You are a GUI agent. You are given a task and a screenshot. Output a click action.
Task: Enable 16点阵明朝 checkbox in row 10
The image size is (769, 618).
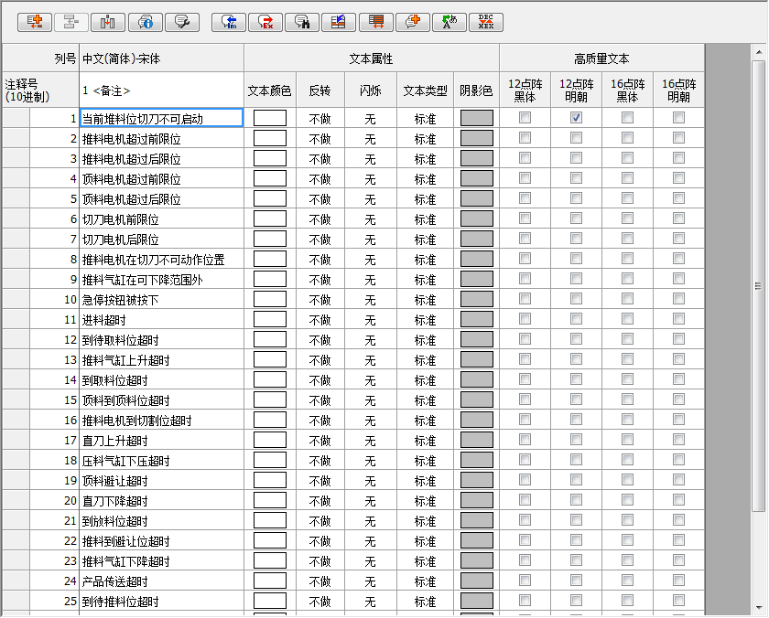(x=678, y=299)
